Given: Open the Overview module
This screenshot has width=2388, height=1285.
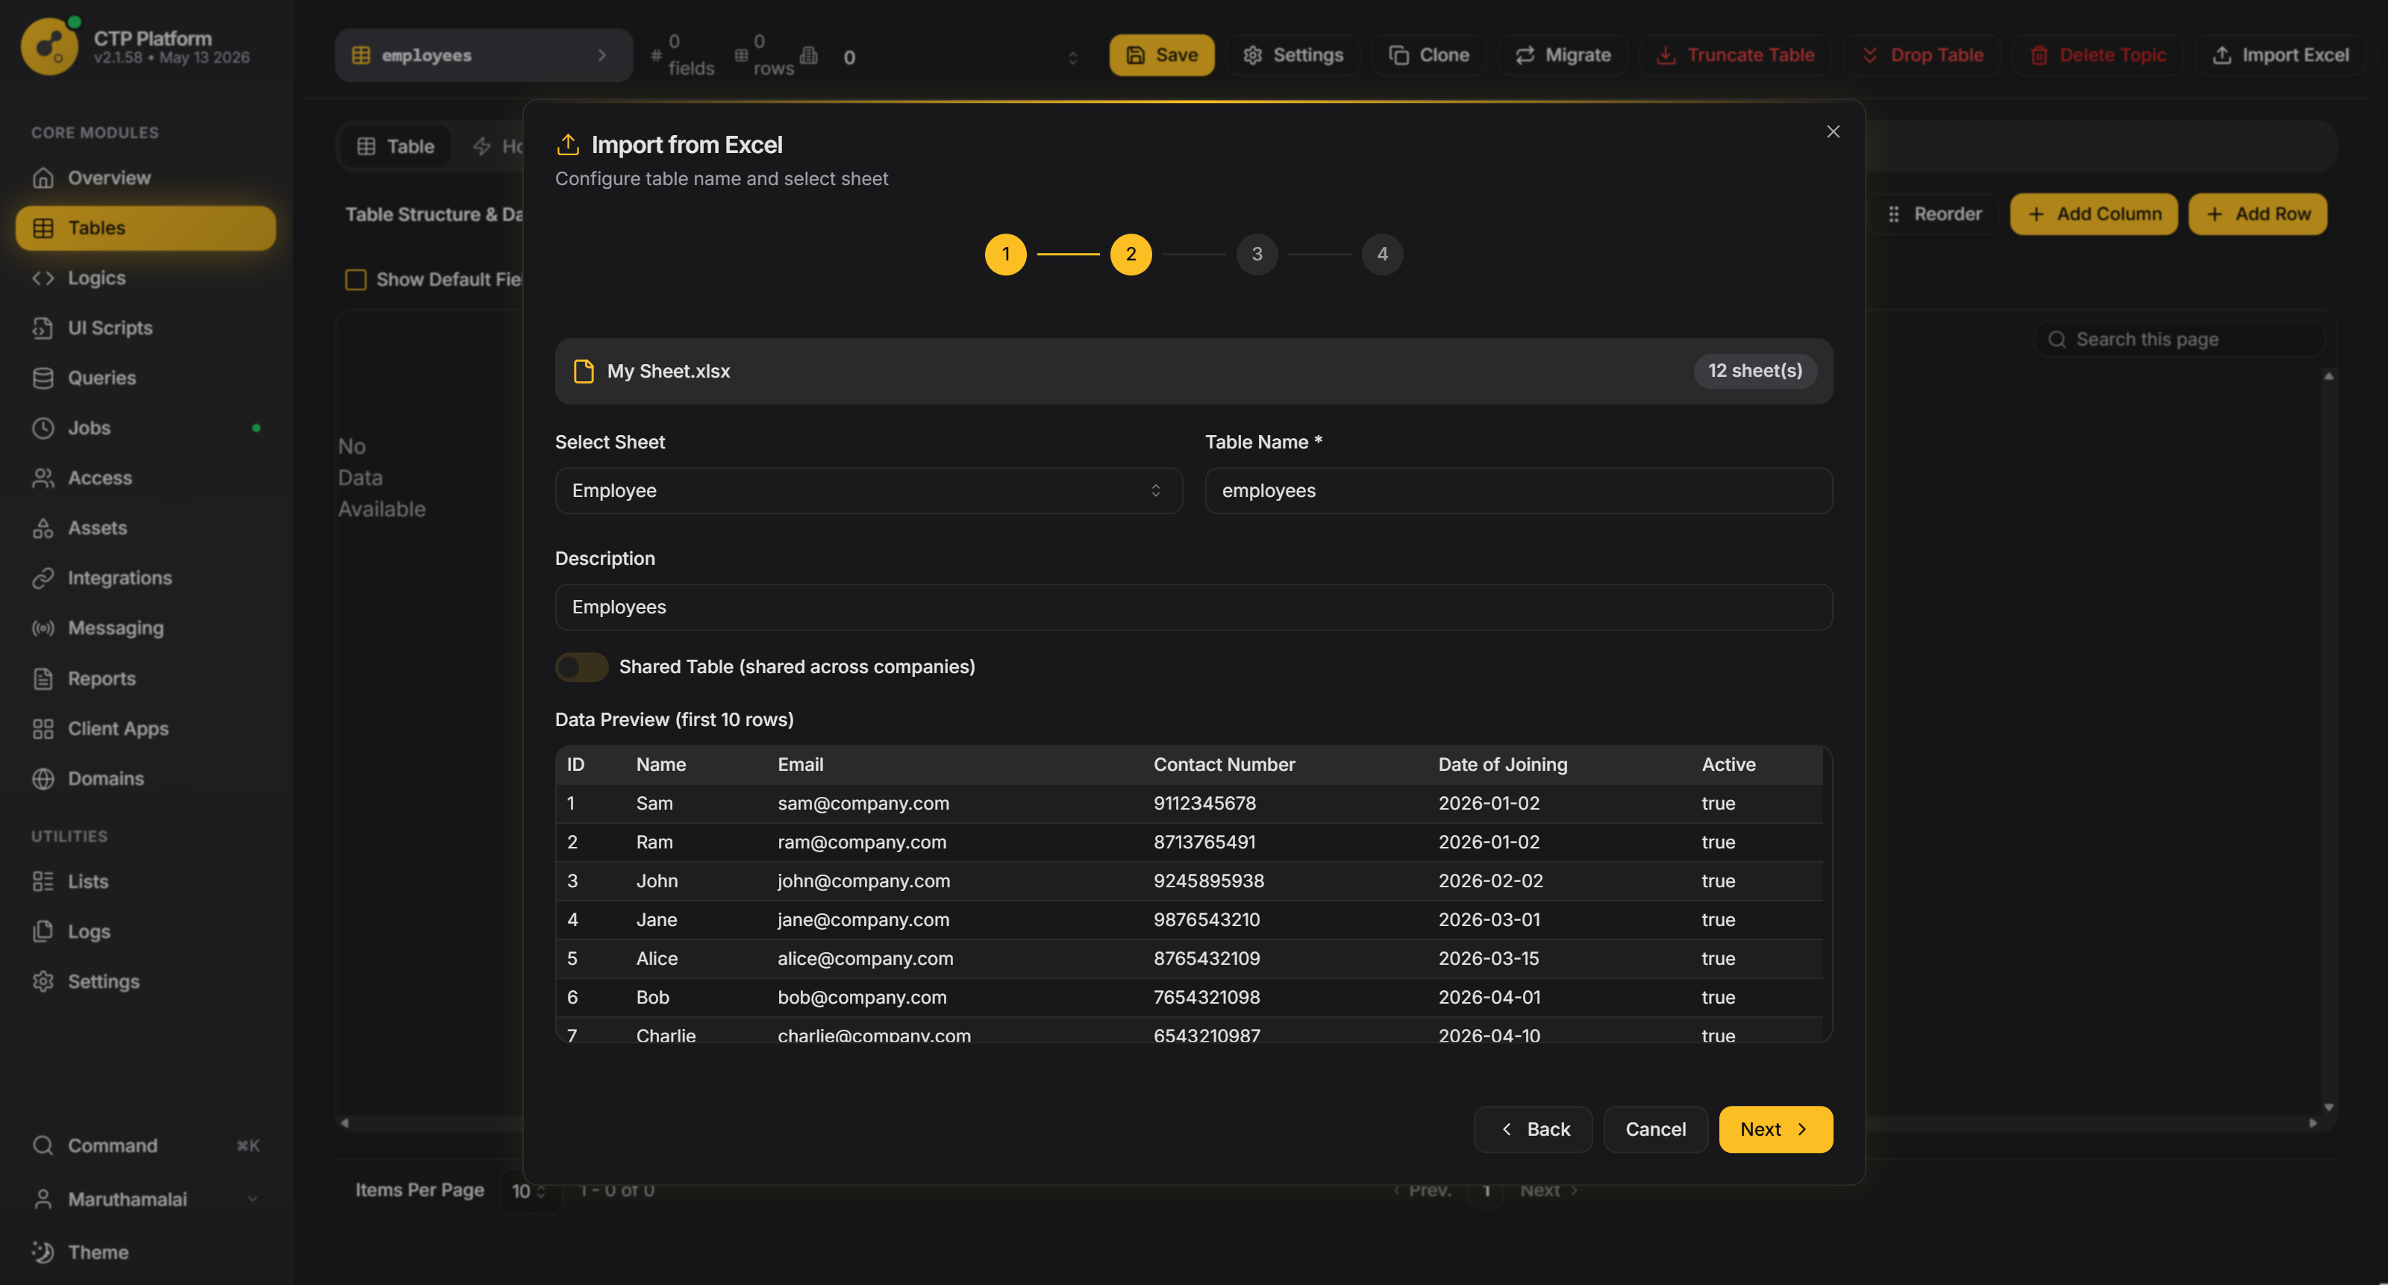Looking at the screenshot, I should click(x=146, y=177).
